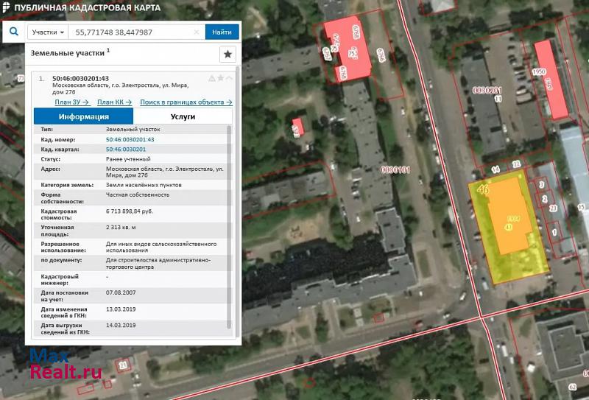Click the coordinates search input field
Viewport: 589px width, 400px height.
click(133, 32)
